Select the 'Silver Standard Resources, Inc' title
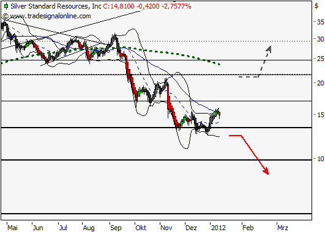 [x=56, y=6]
